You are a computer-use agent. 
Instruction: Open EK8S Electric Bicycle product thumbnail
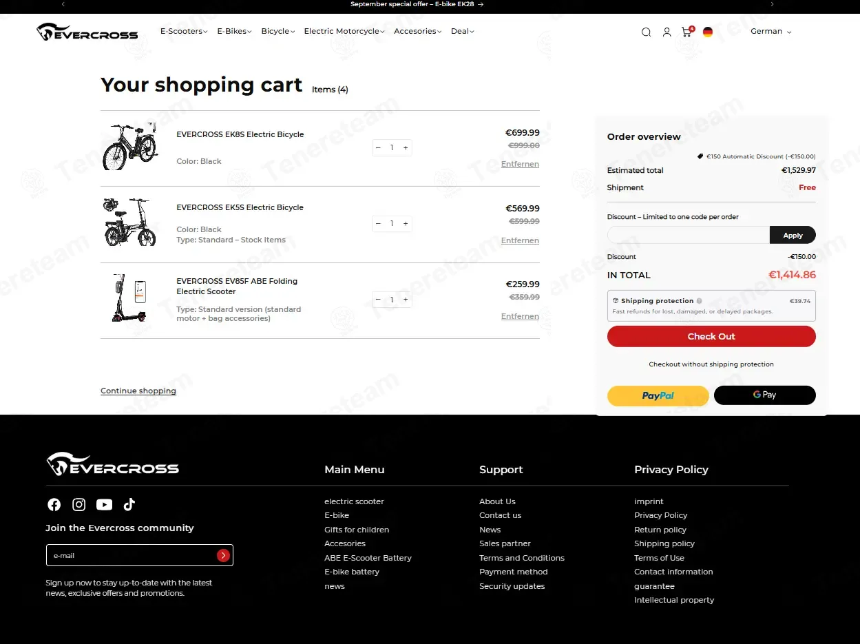(130, 147)
